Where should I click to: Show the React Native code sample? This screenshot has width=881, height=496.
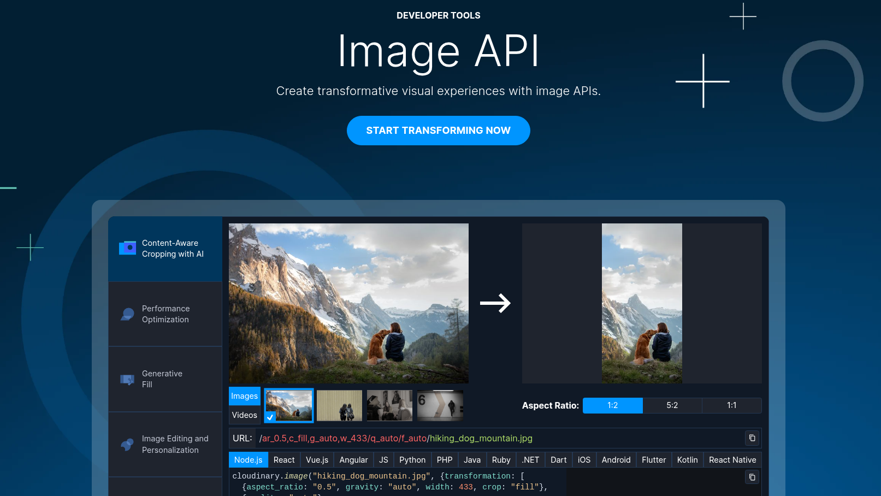click(732, 460)
